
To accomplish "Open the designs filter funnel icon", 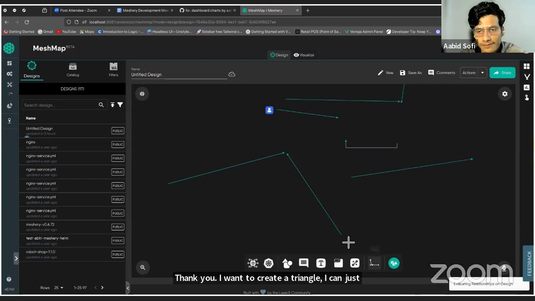I will pyautogui.click(x=120, y=105).
